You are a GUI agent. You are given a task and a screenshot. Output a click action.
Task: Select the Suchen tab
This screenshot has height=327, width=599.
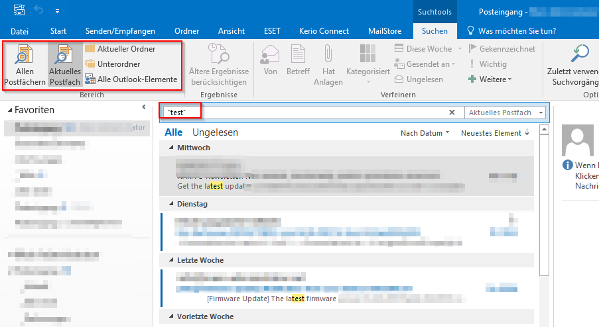click(x=434, y=31)
